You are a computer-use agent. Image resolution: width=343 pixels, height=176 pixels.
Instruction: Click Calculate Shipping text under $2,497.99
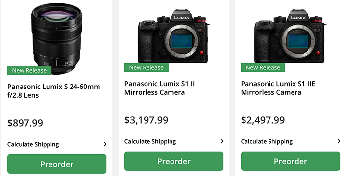[267, 141]
